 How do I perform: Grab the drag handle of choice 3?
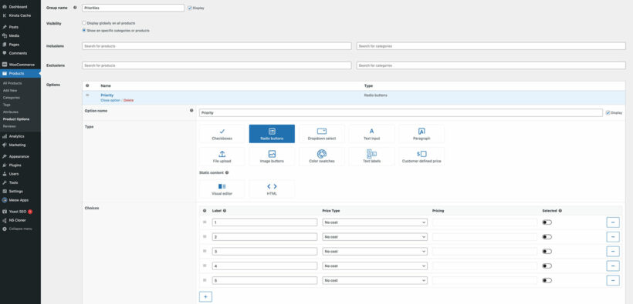(205, 251)
